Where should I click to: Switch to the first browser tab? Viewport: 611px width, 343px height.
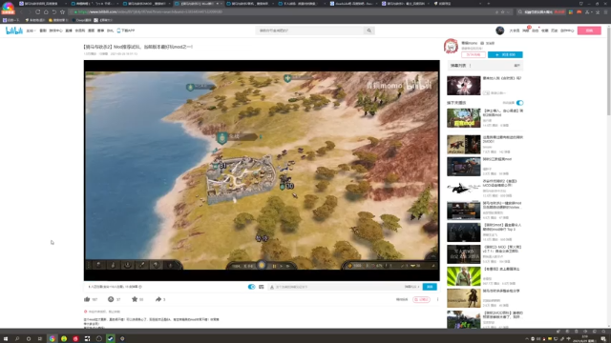42,4
